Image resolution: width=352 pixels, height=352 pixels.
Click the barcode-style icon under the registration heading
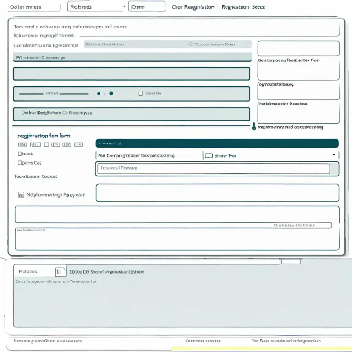[x=35, y=144]
